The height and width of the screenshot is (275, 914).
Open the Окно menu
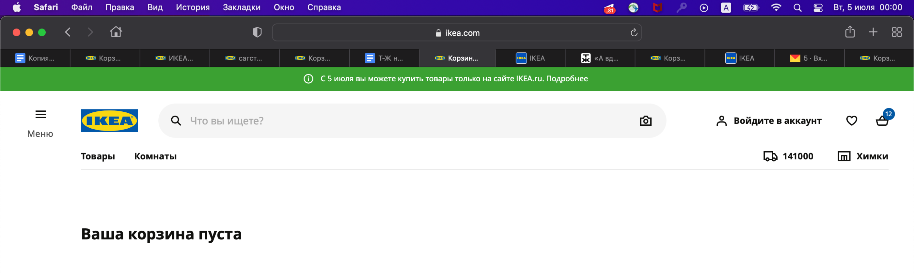coord(284,8)
